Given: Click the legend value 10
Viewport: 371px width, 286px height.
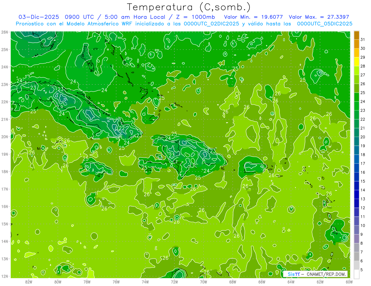Looking at the screenshot, I should pyautogui.click(x=363, y=226).
